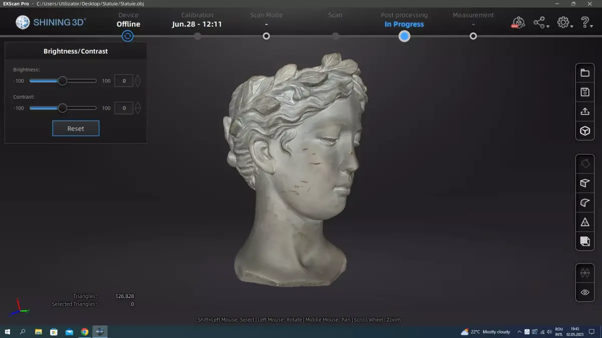The width and height of the screenshot is (602, 338).
Task: Increase Contrast with the up stepper arrow
Action: pos(138,105)
